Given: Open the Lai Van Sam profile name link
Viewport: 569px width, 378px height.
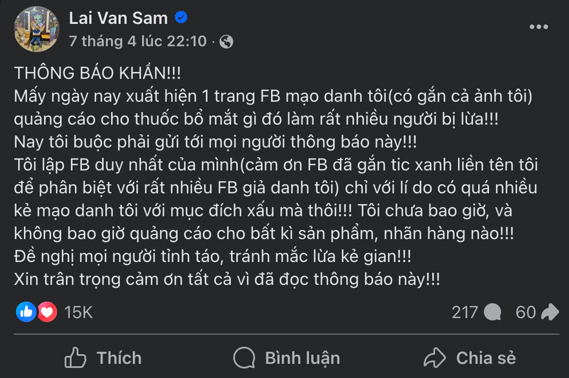Looking at the screenshot, I should (x=118, y=18).
